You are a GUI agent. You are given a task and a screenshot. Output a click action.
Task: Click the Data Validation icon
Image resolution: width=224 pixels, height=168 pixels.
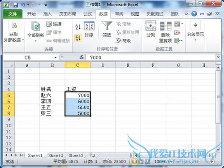[x=177, y=24]
